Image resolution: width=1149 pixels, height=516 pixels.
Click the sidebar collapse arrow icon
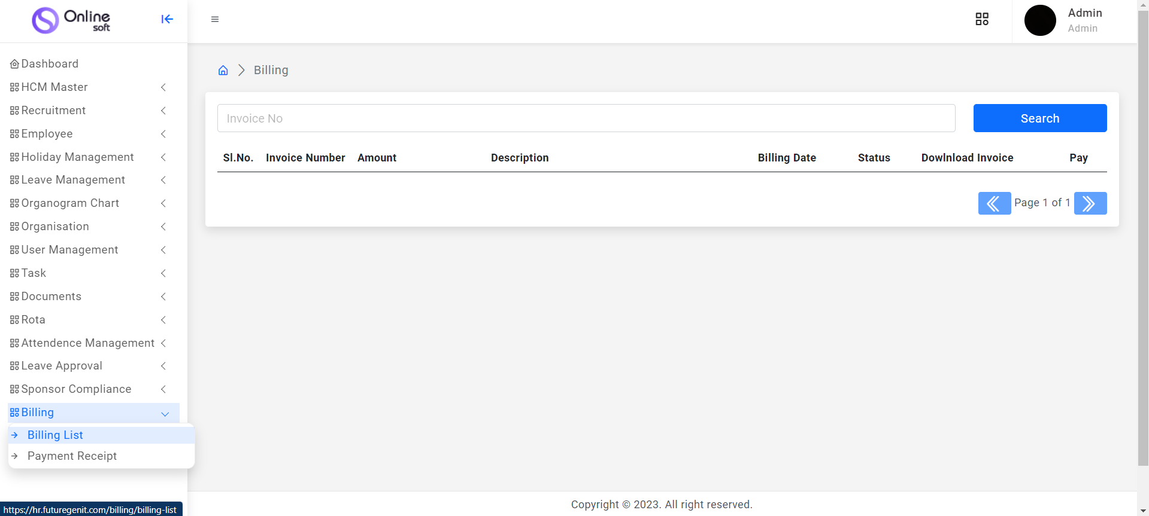(x=167, y=19)
